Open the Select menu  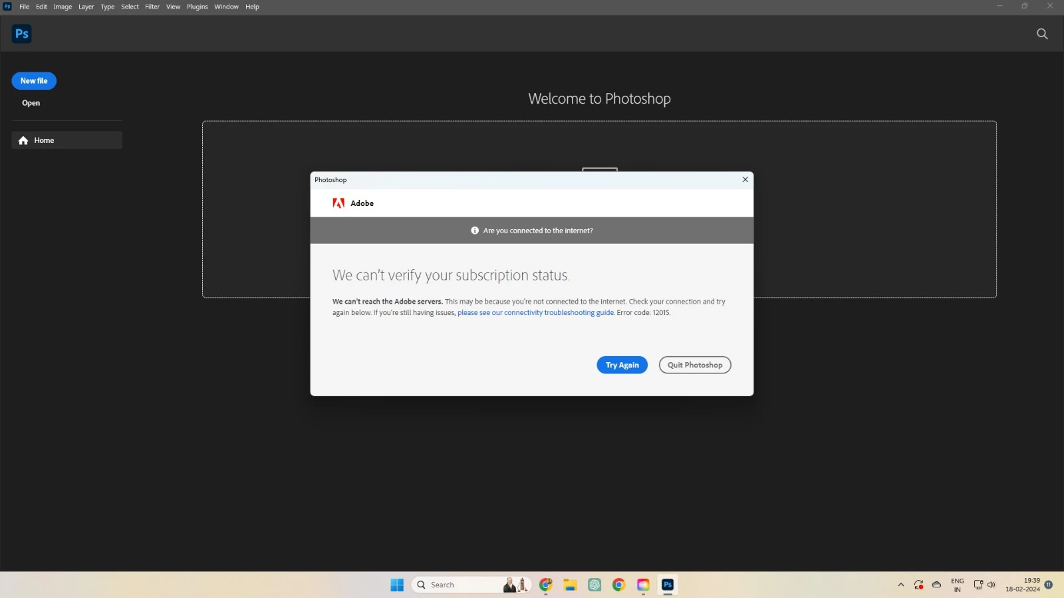(x=130, y=7)
